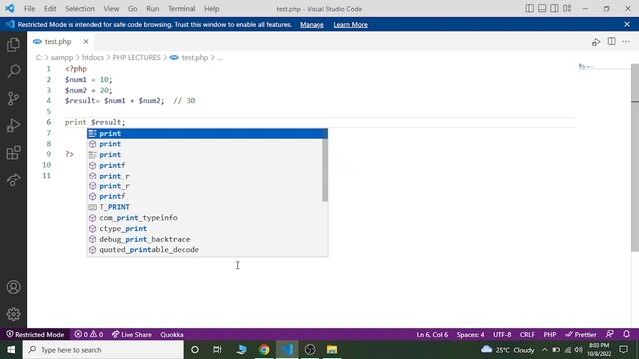The width and height of the screenshot is (639, 359).
Task: Open the editor More Actions ellipsis
Action: pyautogui.click(x=626, y=42)
